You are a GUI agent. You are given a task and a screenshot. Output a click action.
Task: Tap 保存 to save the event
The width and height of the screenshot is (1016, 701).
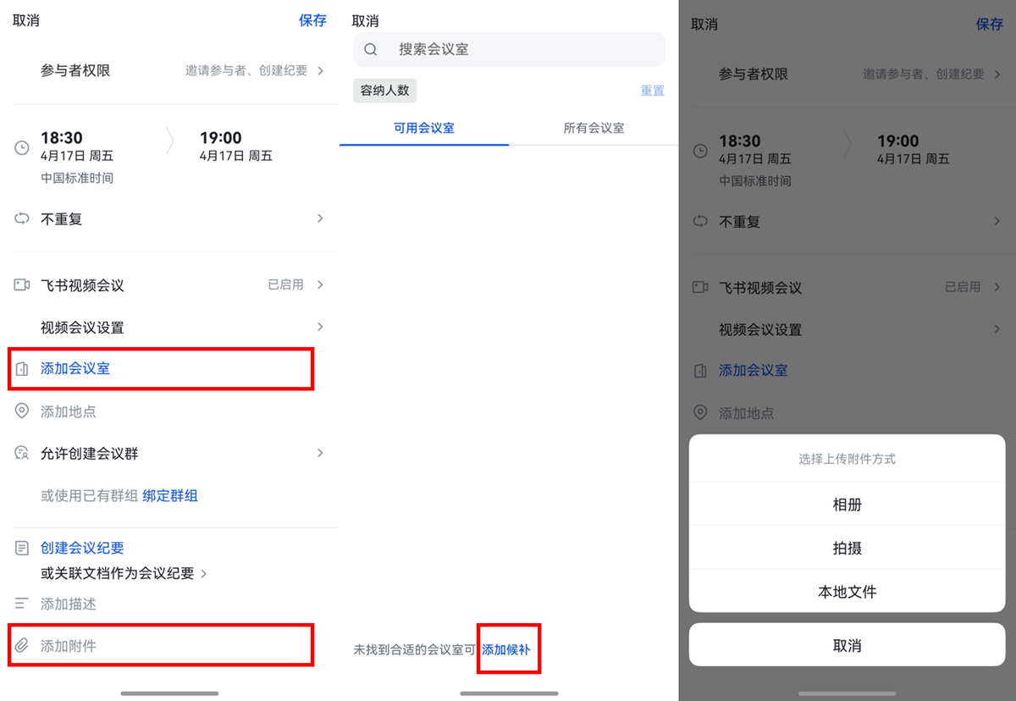313,20
